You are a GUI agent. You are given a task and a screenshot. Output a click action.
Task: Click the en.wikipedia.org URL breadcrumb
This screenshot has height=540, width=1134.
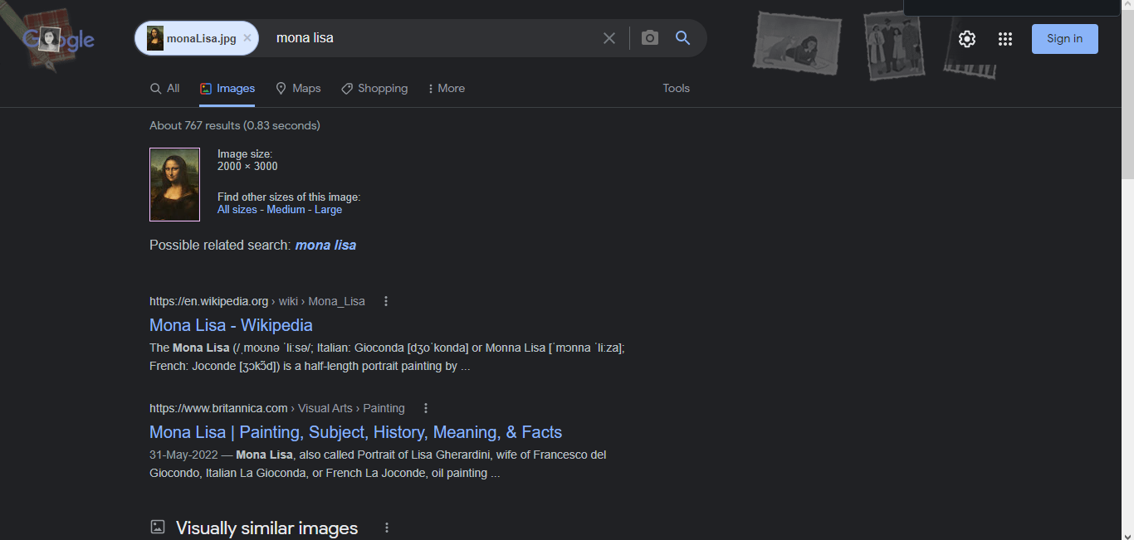[x=257, y=301]
